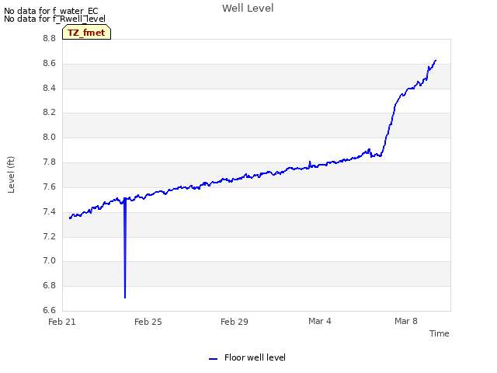This screenshot has height=373, width=497.
Task: Click the 6.8 y-axis tick label
Action: [x=49, y=286]
